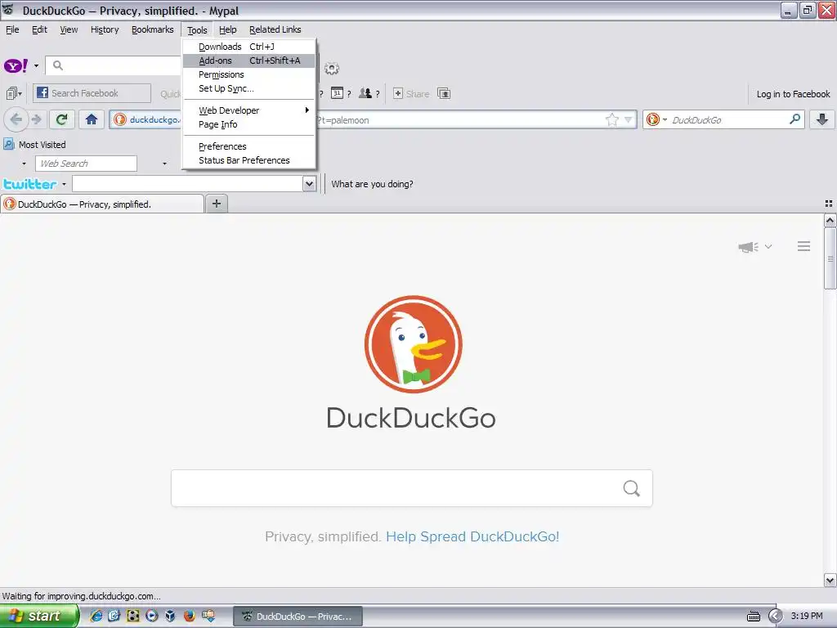Open the Related Links menu

click(275, 29)
